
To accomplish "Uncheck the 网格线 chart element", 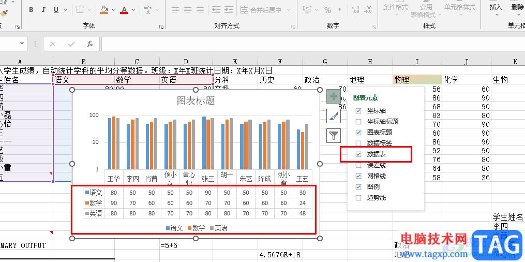I will tap(358, 176).
